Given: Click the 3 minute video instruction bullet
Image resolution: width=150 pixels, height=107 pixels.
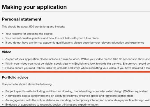Looking at the screenshot, I should click(78, 59).
